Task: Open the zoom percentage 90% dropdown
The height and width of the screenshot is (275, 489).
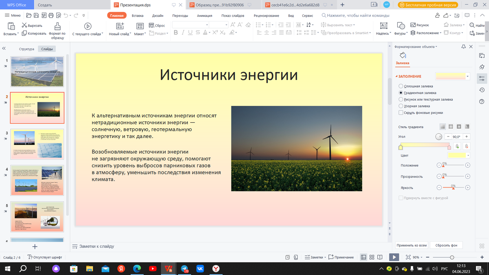Action: [x=418, y=257]
